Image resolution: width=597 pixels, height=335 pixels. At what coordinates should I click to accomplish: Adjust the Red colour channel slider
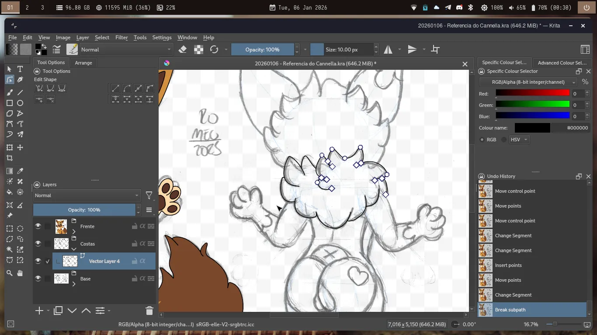[x=532, y=93]
